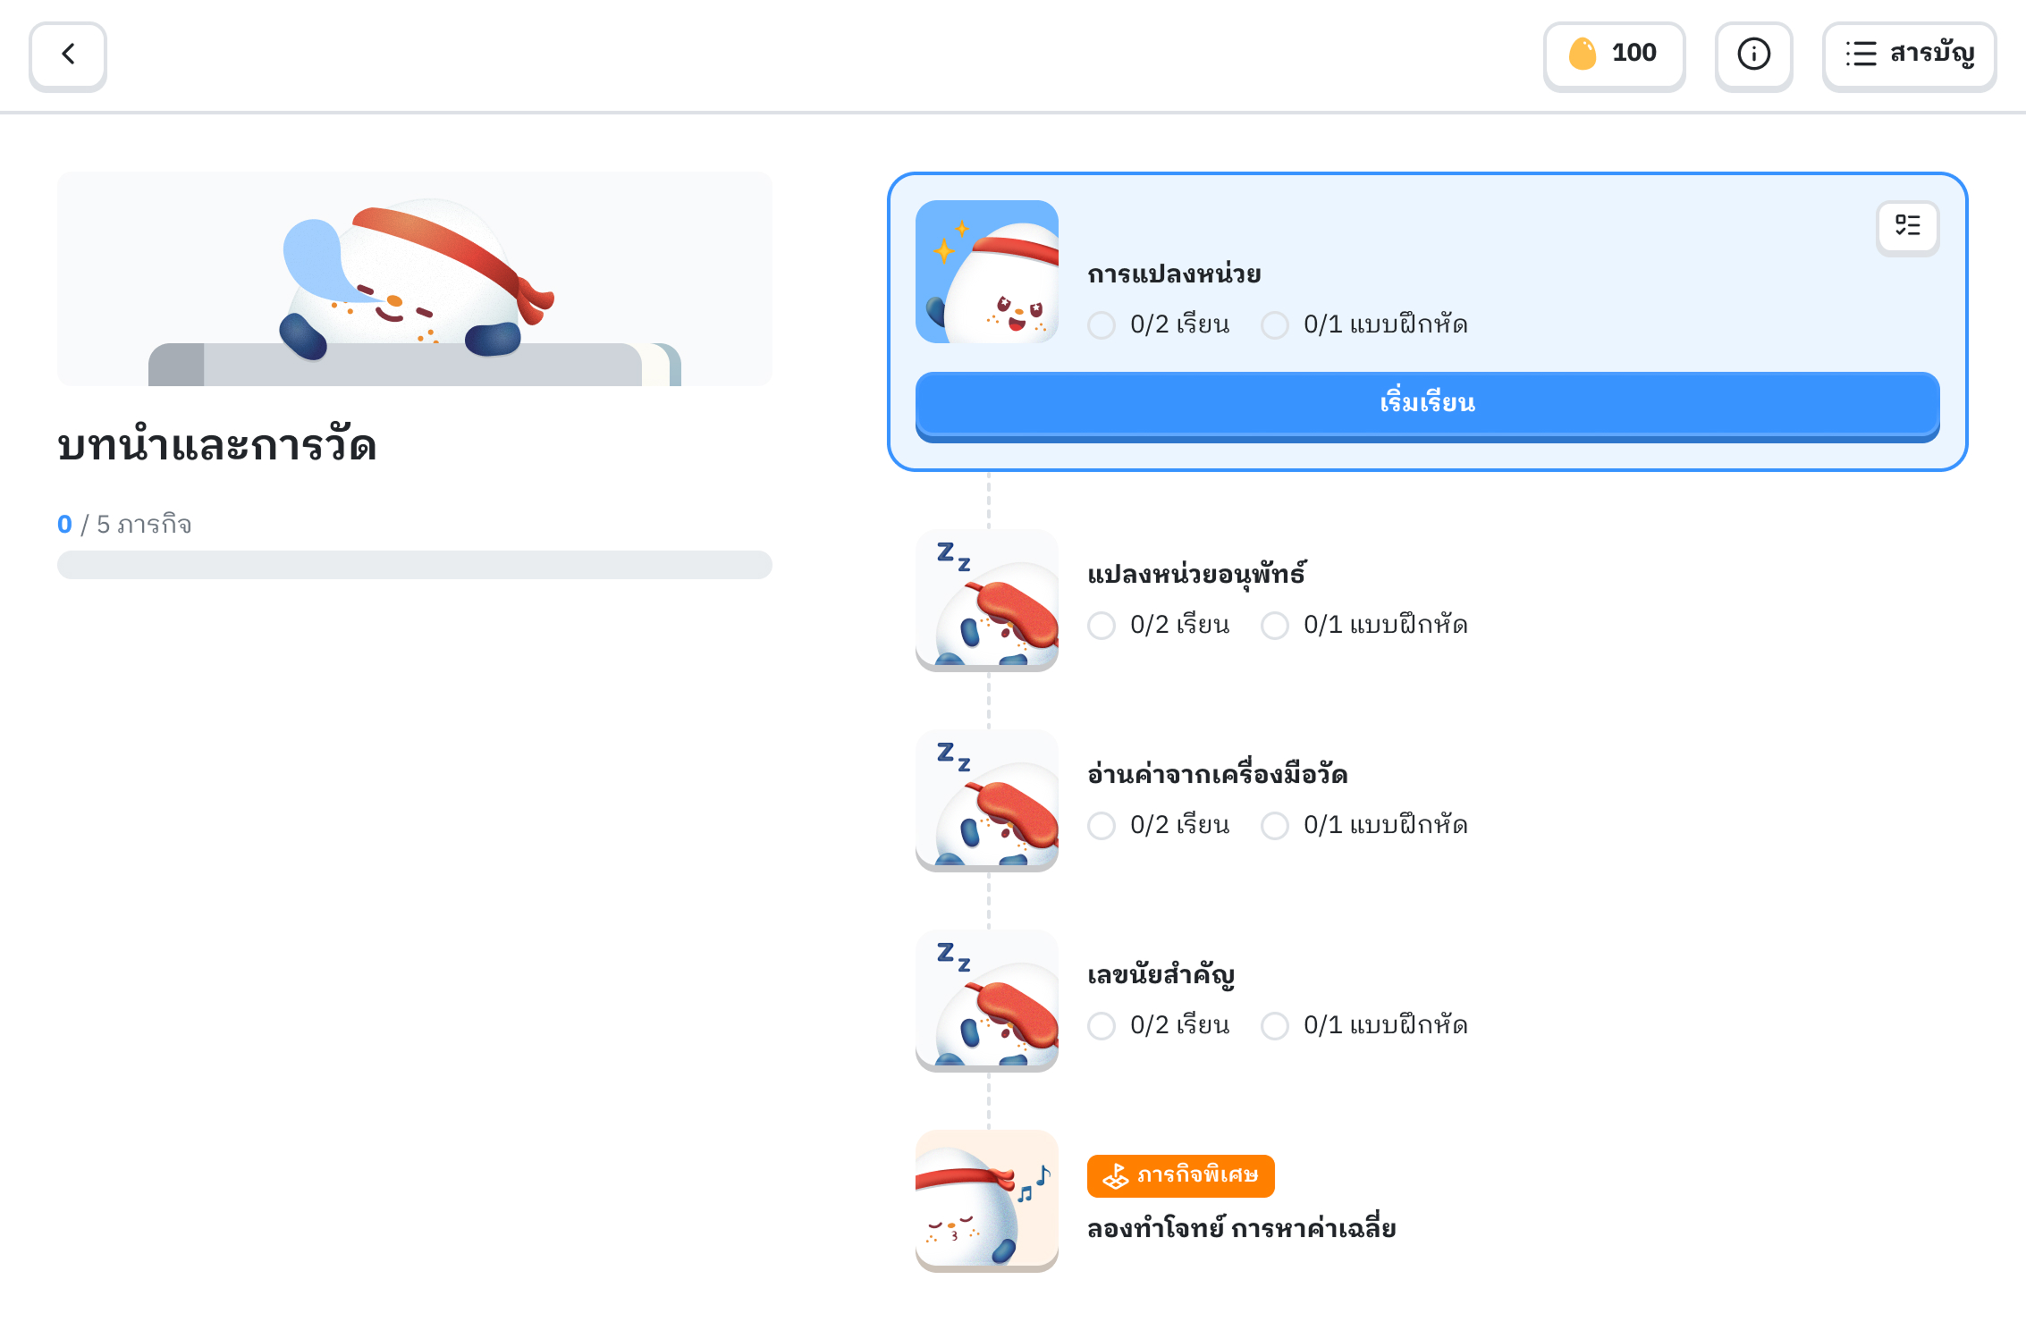This screenshot has height=1330, width=2026.
Task: Open the sleeping mascot for อ่านค่าจากเครื่องมือวัด
Action: (x=987, y=800)
